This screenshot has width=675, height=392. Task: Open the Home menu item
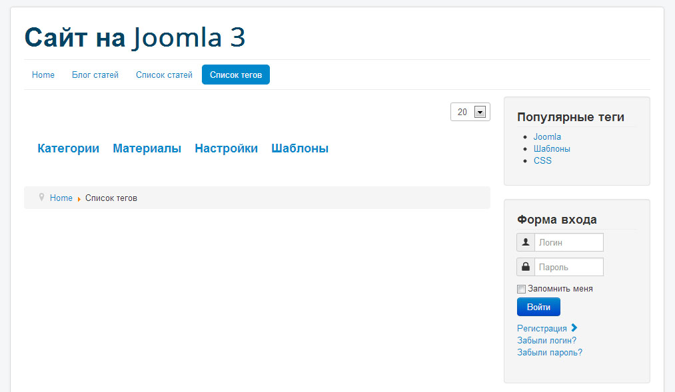click(x=43, y=75)
